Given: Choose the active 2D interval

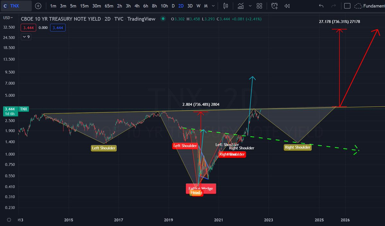Looking at the screenshot, I should pos(181,6).
